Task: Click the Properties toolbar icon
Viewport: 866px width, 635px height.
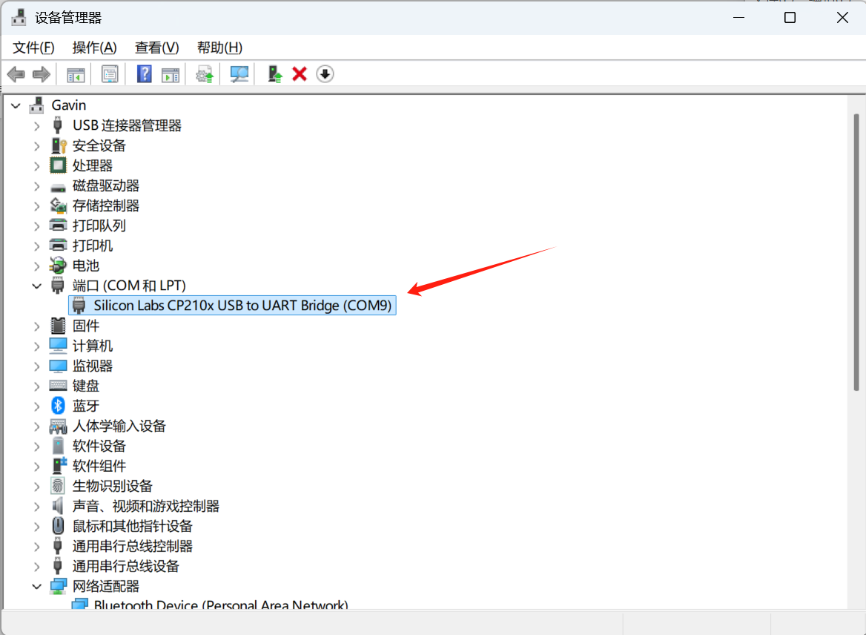Action: click(110, 74)
